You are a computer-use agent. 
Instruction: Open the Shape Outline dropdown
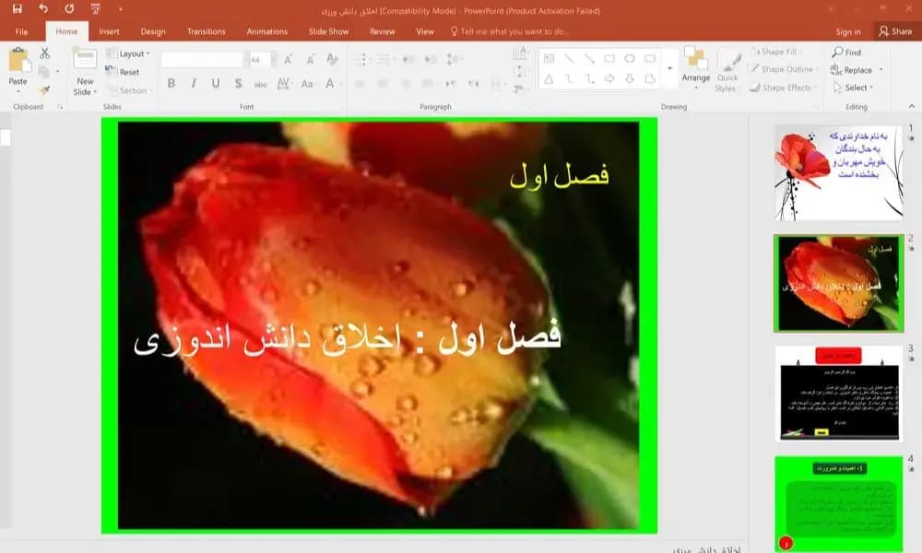(x=783, y=69)
